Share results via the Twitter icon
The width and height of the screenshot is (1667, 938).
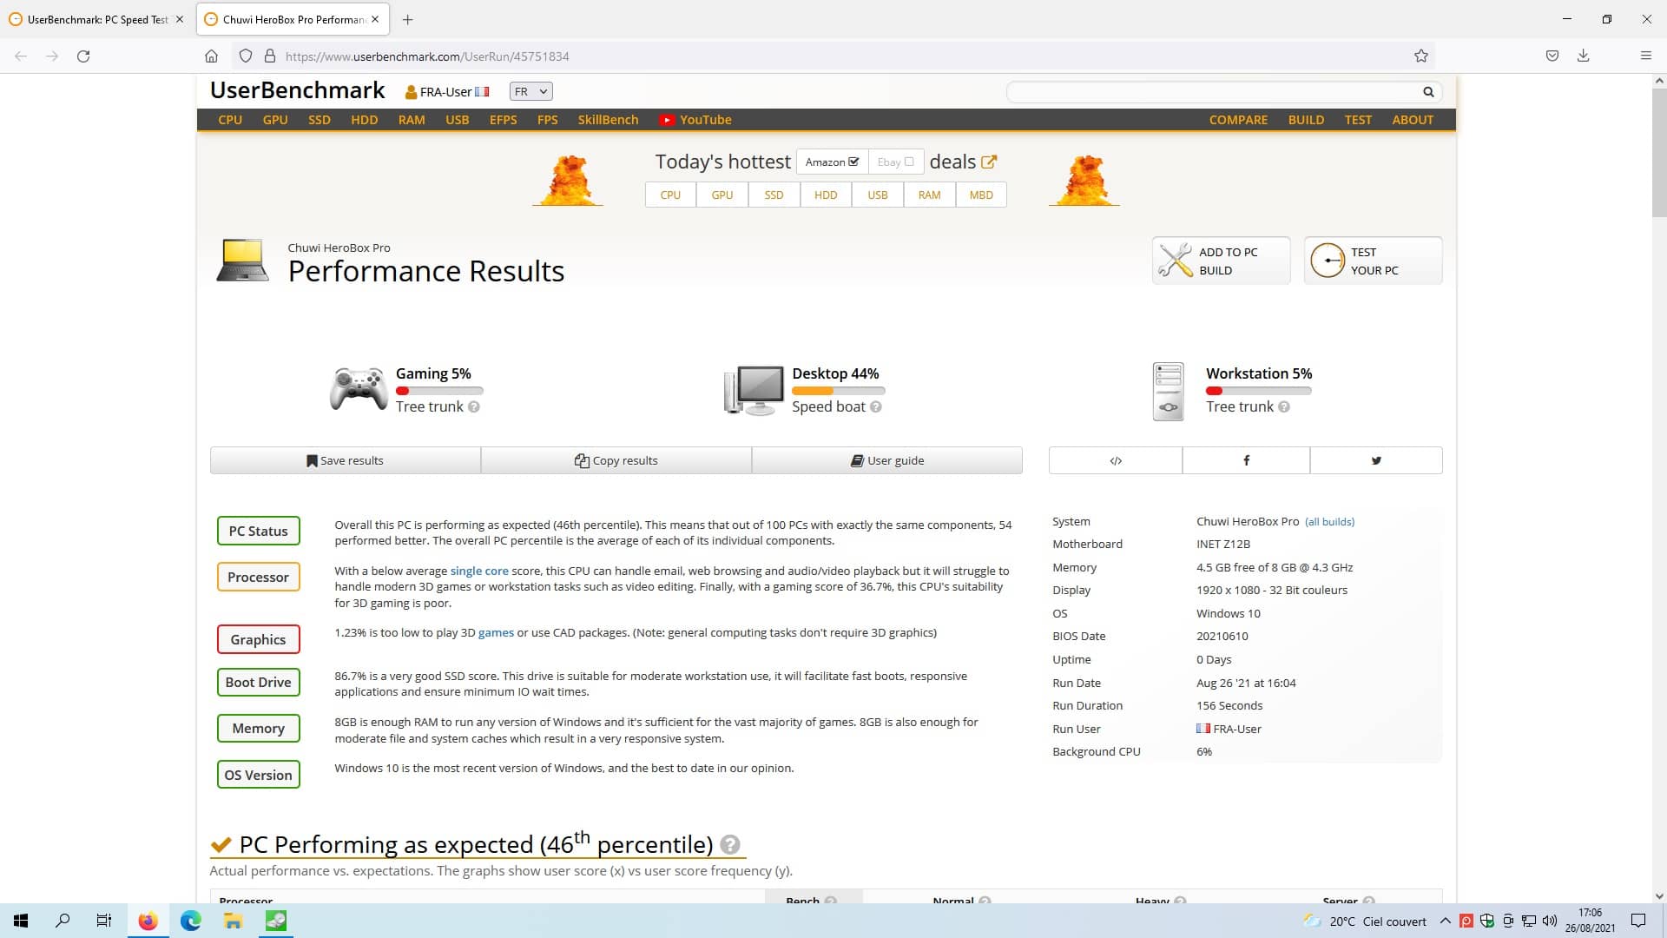point(1376,460)
